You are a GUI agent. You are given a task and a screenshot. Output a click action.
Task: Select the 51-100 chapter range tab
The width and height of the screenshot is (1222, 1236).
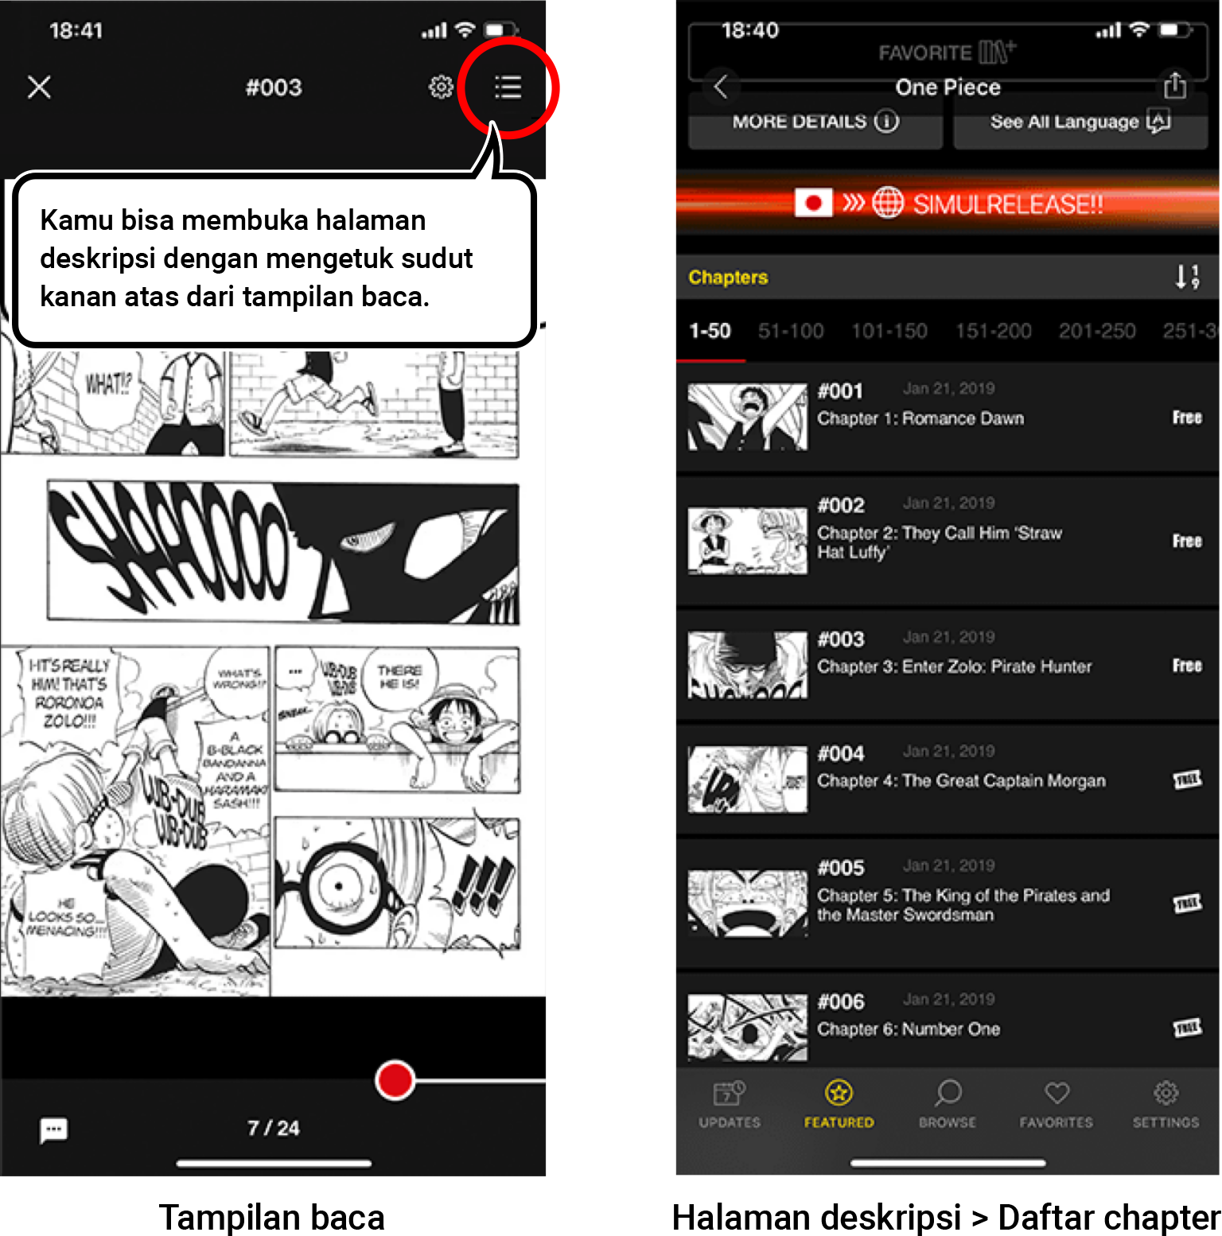pyautogui.click(x=790, y=331)
